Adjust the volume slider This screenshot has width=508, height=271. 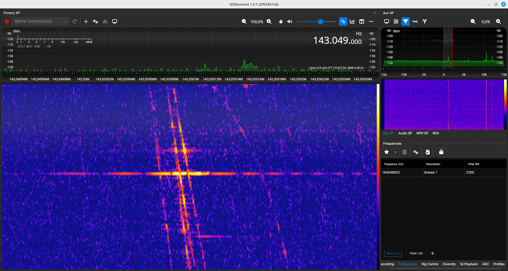[316, 21]
